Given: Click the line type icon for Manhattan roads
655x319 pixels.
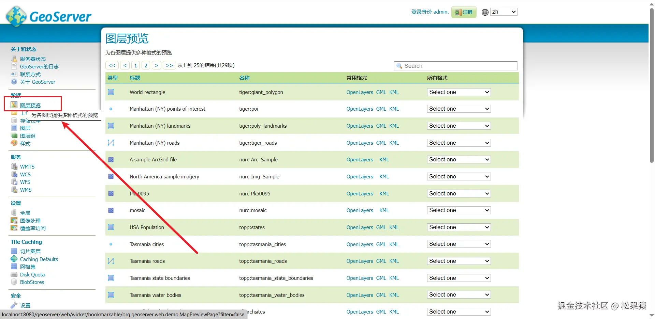Looking at the screenshot, I should click(x=111, y=143).
